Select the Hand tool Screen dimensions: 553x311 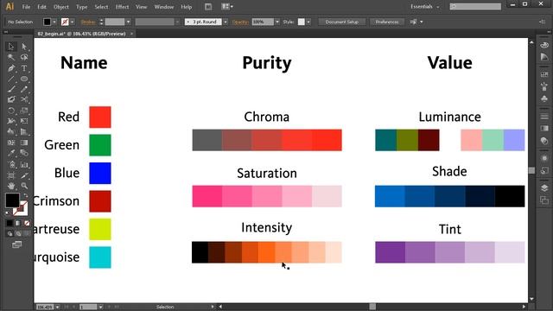pos(11,186)
